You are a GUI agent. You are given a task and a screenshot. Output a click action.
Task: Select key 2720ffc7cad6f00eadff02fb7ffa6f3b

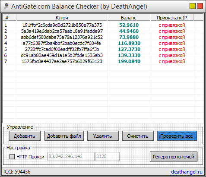click(x=62, y=49)
